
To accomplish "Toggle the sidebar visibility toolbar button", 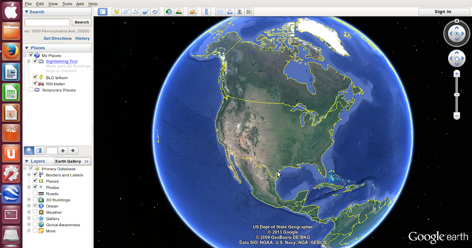I will coord(103,12).
